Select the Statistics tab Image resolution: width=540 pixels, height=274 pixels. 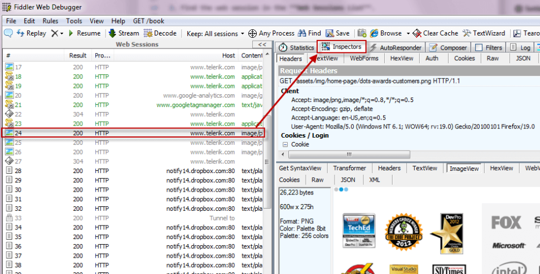[296, 48]
